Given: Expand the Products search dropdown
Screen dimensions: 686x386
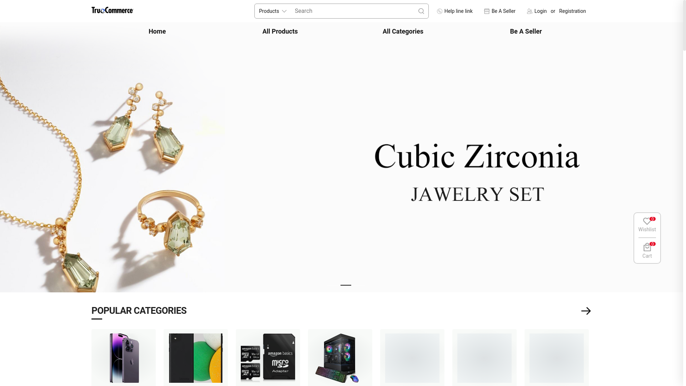Looking at the screenshot, I should tap(273, 11).
